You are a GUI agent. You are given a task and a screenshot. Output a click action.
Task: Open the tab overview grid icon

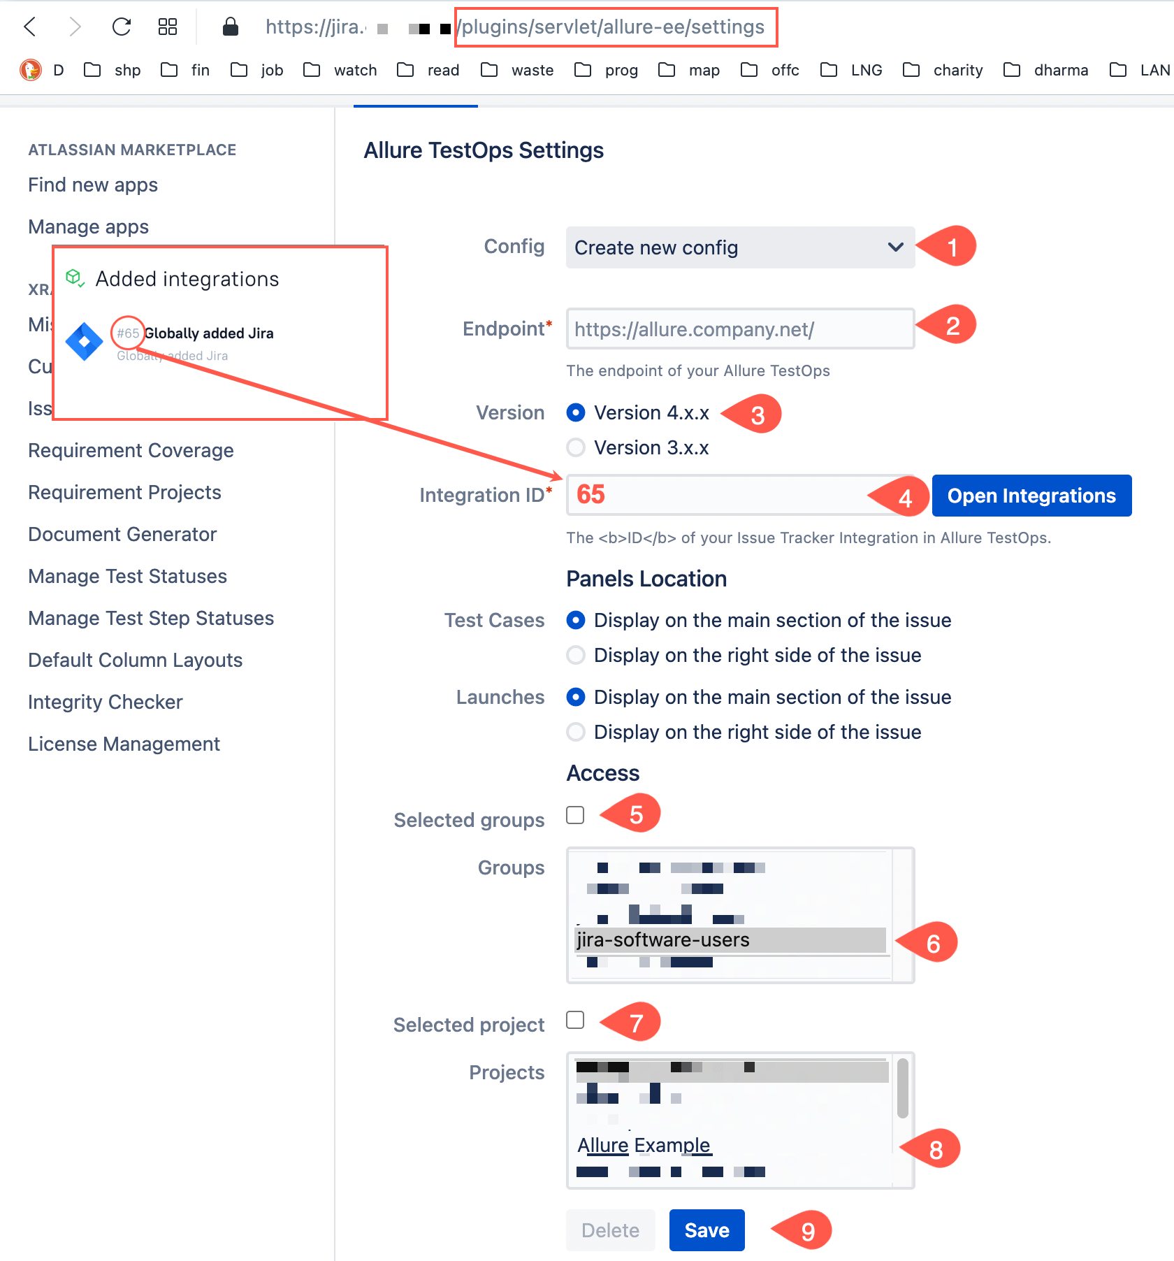click(x=168, y=27)
